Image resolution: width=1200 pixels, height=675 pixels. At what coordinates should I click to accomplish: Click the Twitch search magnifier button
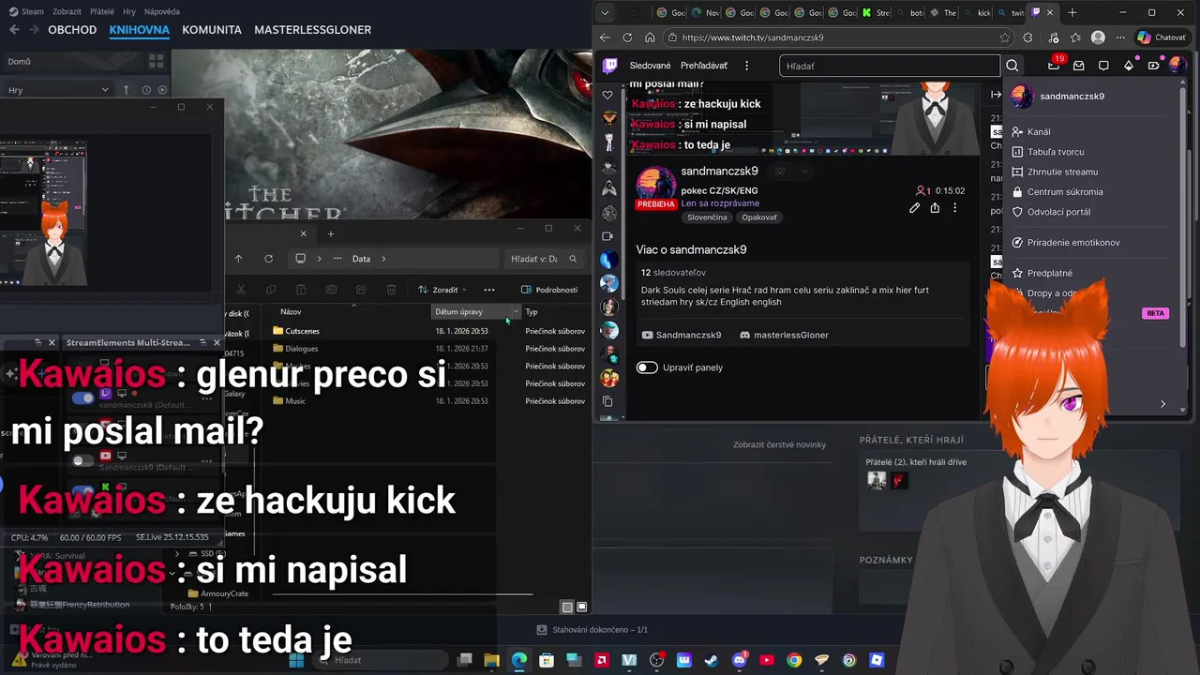(1012, 66)
